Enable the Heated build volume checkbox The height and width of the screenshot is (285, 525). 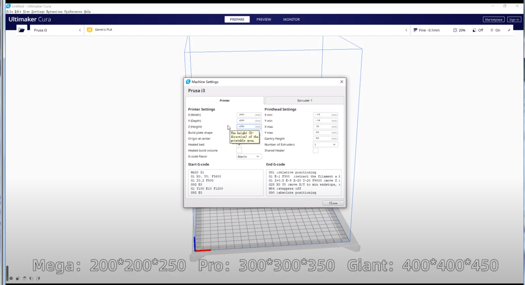239,150
